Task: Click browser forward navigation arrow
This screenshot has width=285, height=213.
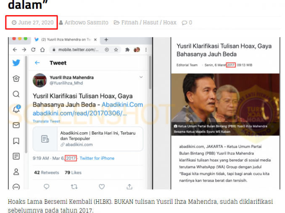Action: (x=24, y=49)
